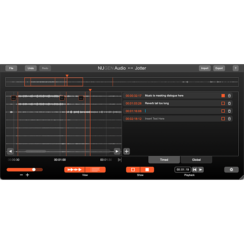
Task: Return to start with the rewind button
Action: (x=195, y=170)
